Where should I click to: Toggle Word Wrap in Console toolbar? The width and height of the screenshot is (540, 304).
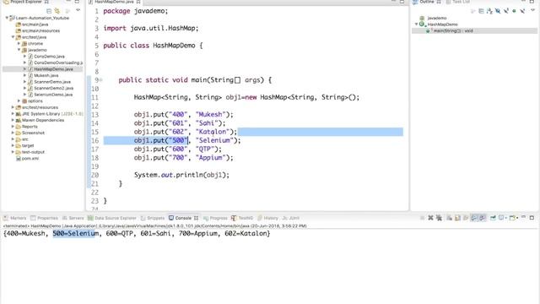coord(466,218)
